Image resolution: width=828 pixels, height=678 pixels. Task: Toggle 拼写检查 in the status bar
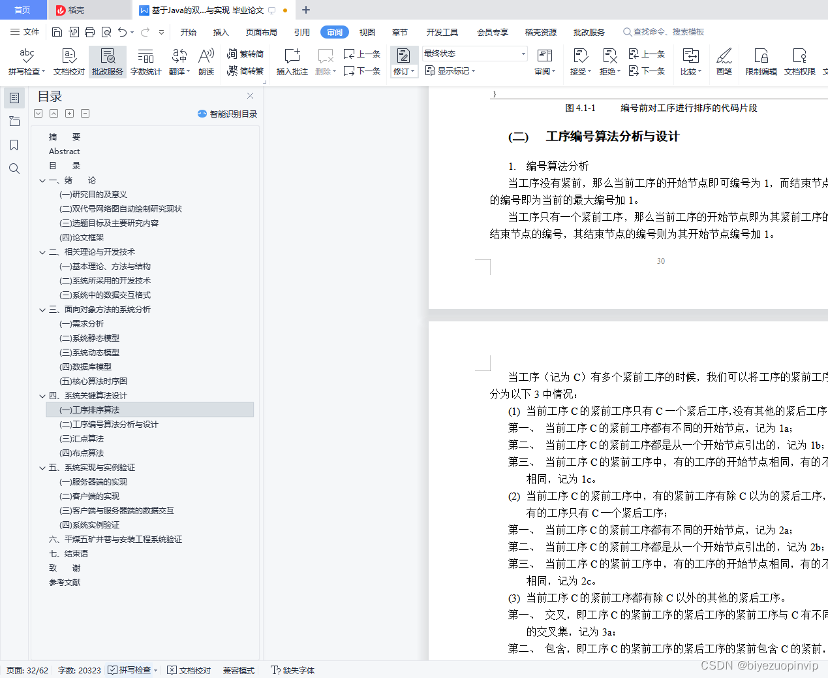pos(133,670)
